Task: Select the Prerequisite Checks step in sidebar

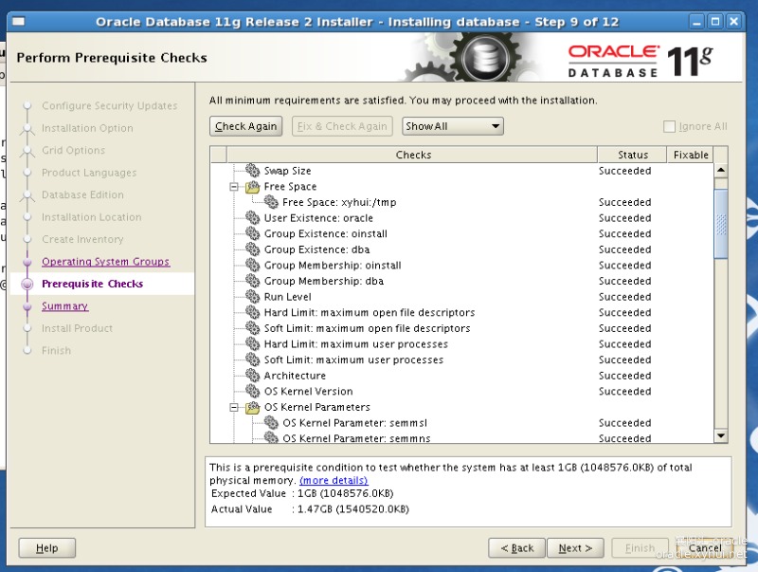Action: [92, 284]
